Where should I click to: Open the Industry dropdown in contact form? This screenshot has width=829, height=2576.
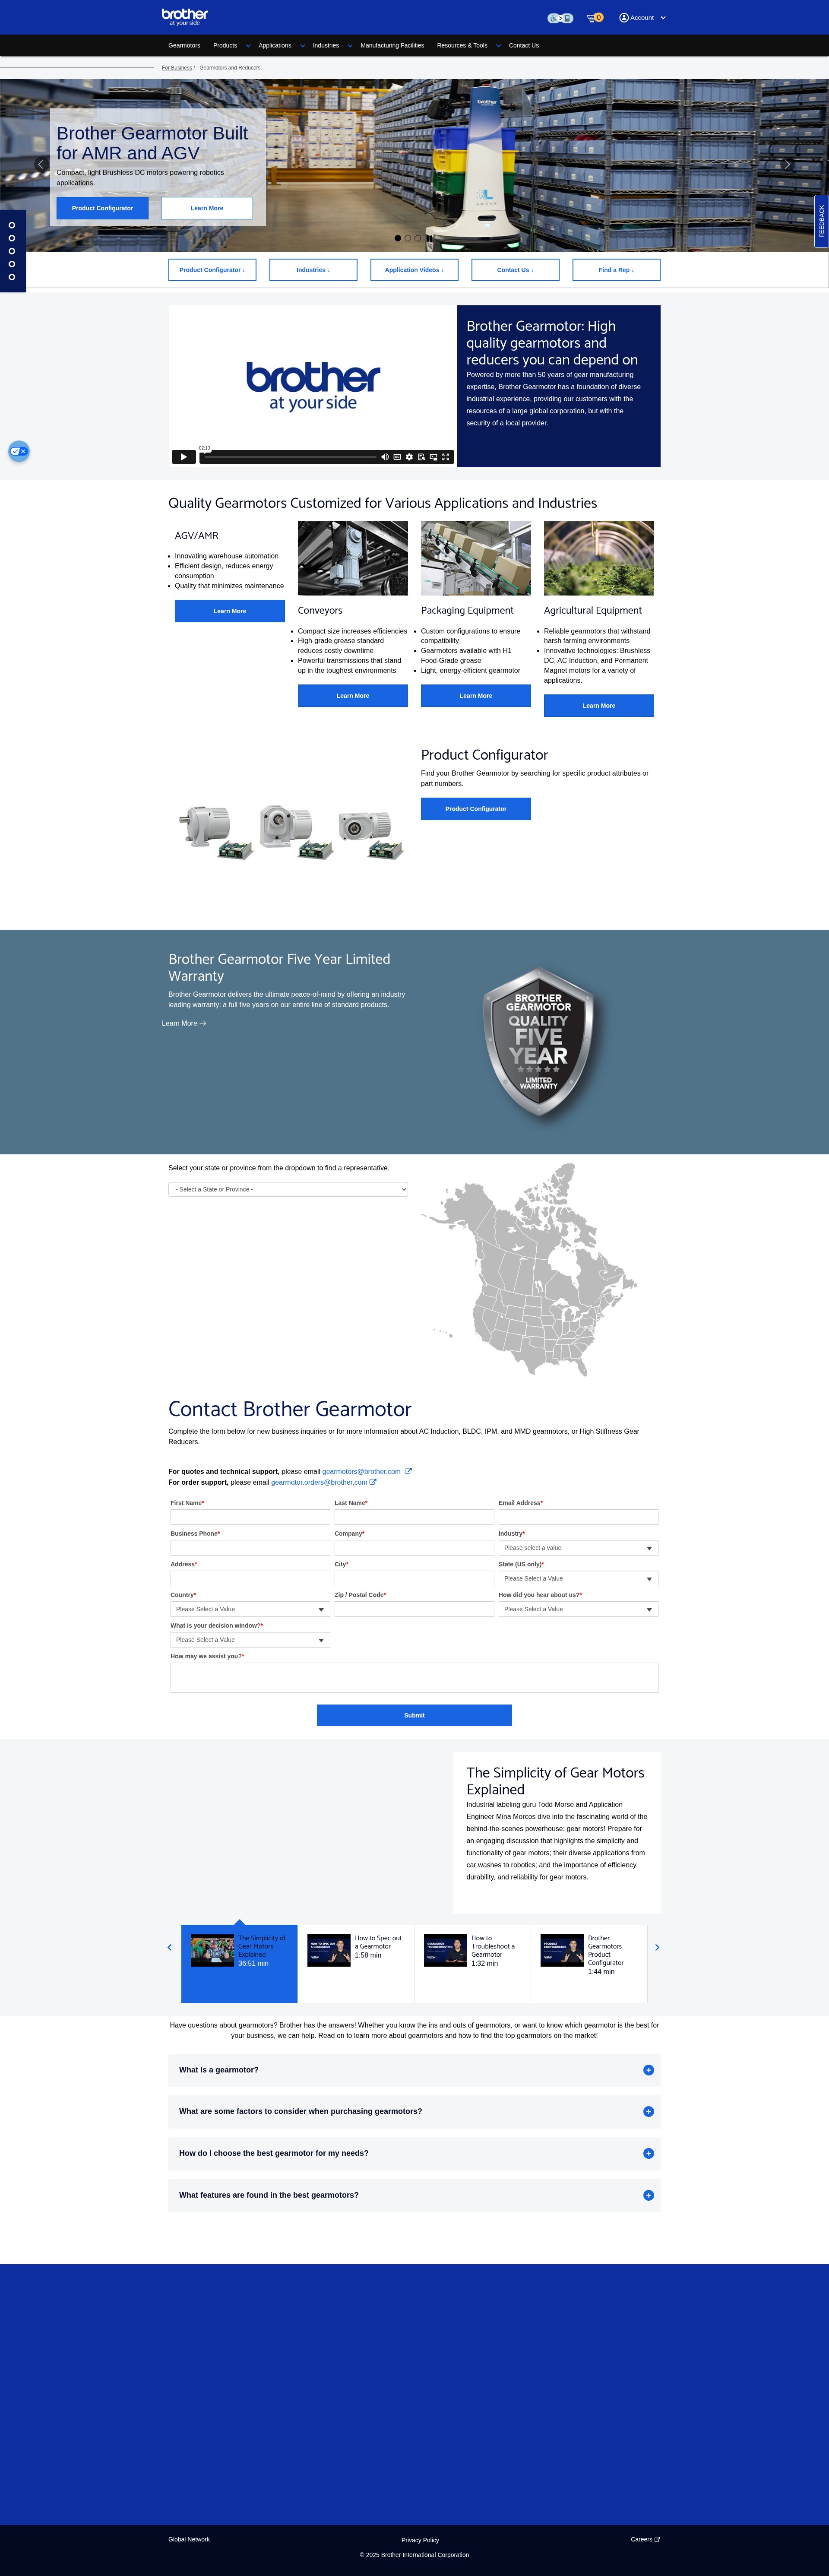(578, 1548)
